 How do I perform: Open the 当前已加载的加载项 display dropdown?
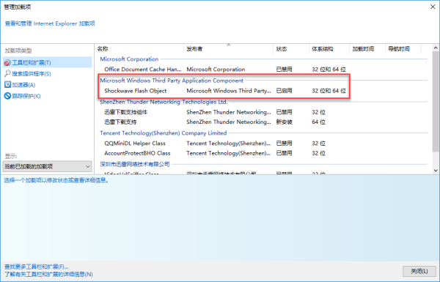click(x=47, y=166)
